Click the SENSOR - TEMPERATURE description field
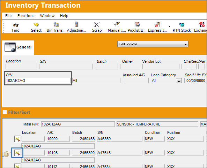This screenshot has width=207, height=168. pos(157,124)
